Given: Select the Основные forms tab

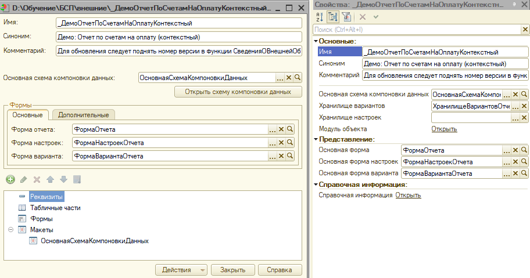Looking at the screenshot, I should [x=27, y=115].
